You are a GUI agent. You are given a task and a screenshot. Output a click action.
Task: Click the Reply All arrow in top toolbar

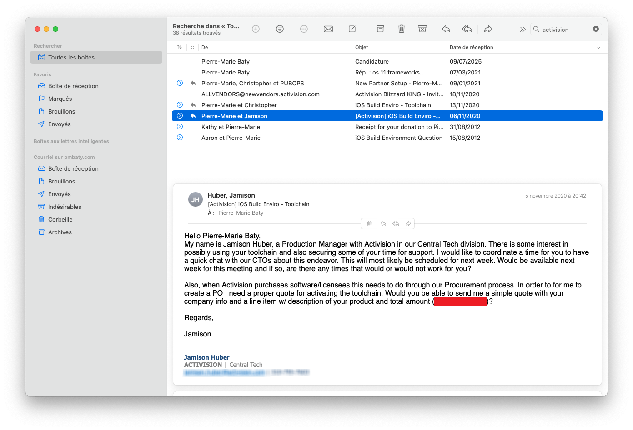[467, 29]
